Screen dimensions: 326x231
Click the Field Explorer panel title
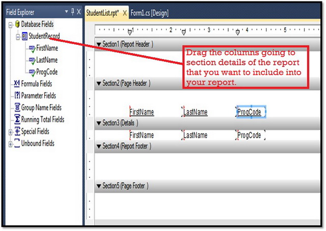[20, 12]
